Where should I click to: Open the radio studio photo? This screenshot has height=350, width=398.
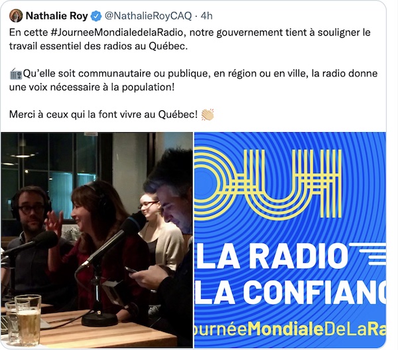97,240
